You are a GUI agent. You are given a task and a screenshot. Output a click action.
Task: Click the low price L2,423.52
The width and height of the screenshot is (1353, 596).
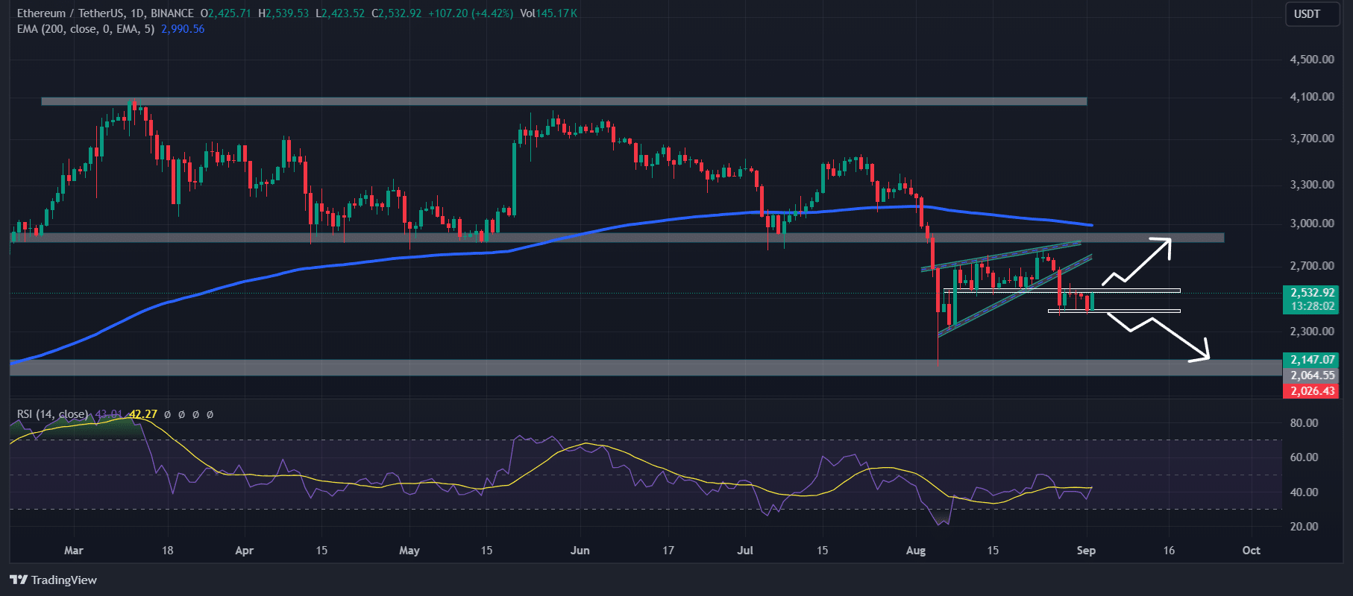pyautogui.click(x=340, y=13)
